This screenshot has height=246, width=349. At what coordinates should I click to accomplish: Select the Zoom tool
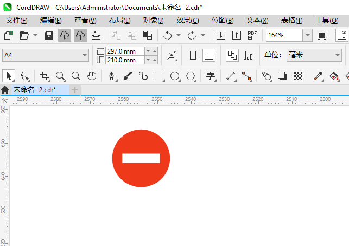click(x=60, y=76)
